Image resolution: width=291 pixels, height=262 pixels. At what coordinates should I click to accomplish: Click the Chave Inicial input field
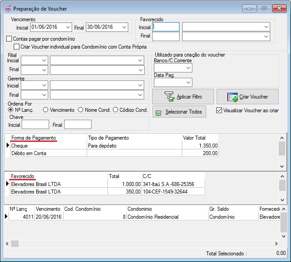tap(35, 125)
